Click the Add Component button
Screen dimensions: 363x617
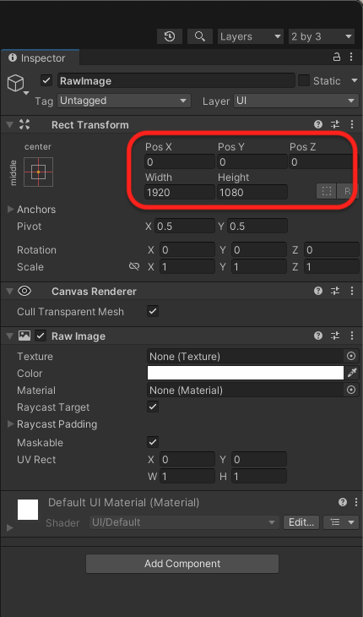182,564
